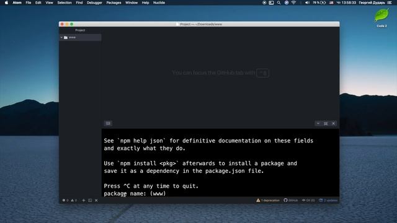Collapse the www project folder
397x223 pixels.
61,37
